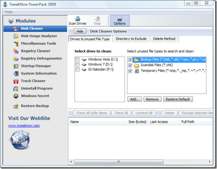Viewport: 217px width, 169px height.
Task: Select the Registry Defragmenter module label
Action: coord(41,58)
